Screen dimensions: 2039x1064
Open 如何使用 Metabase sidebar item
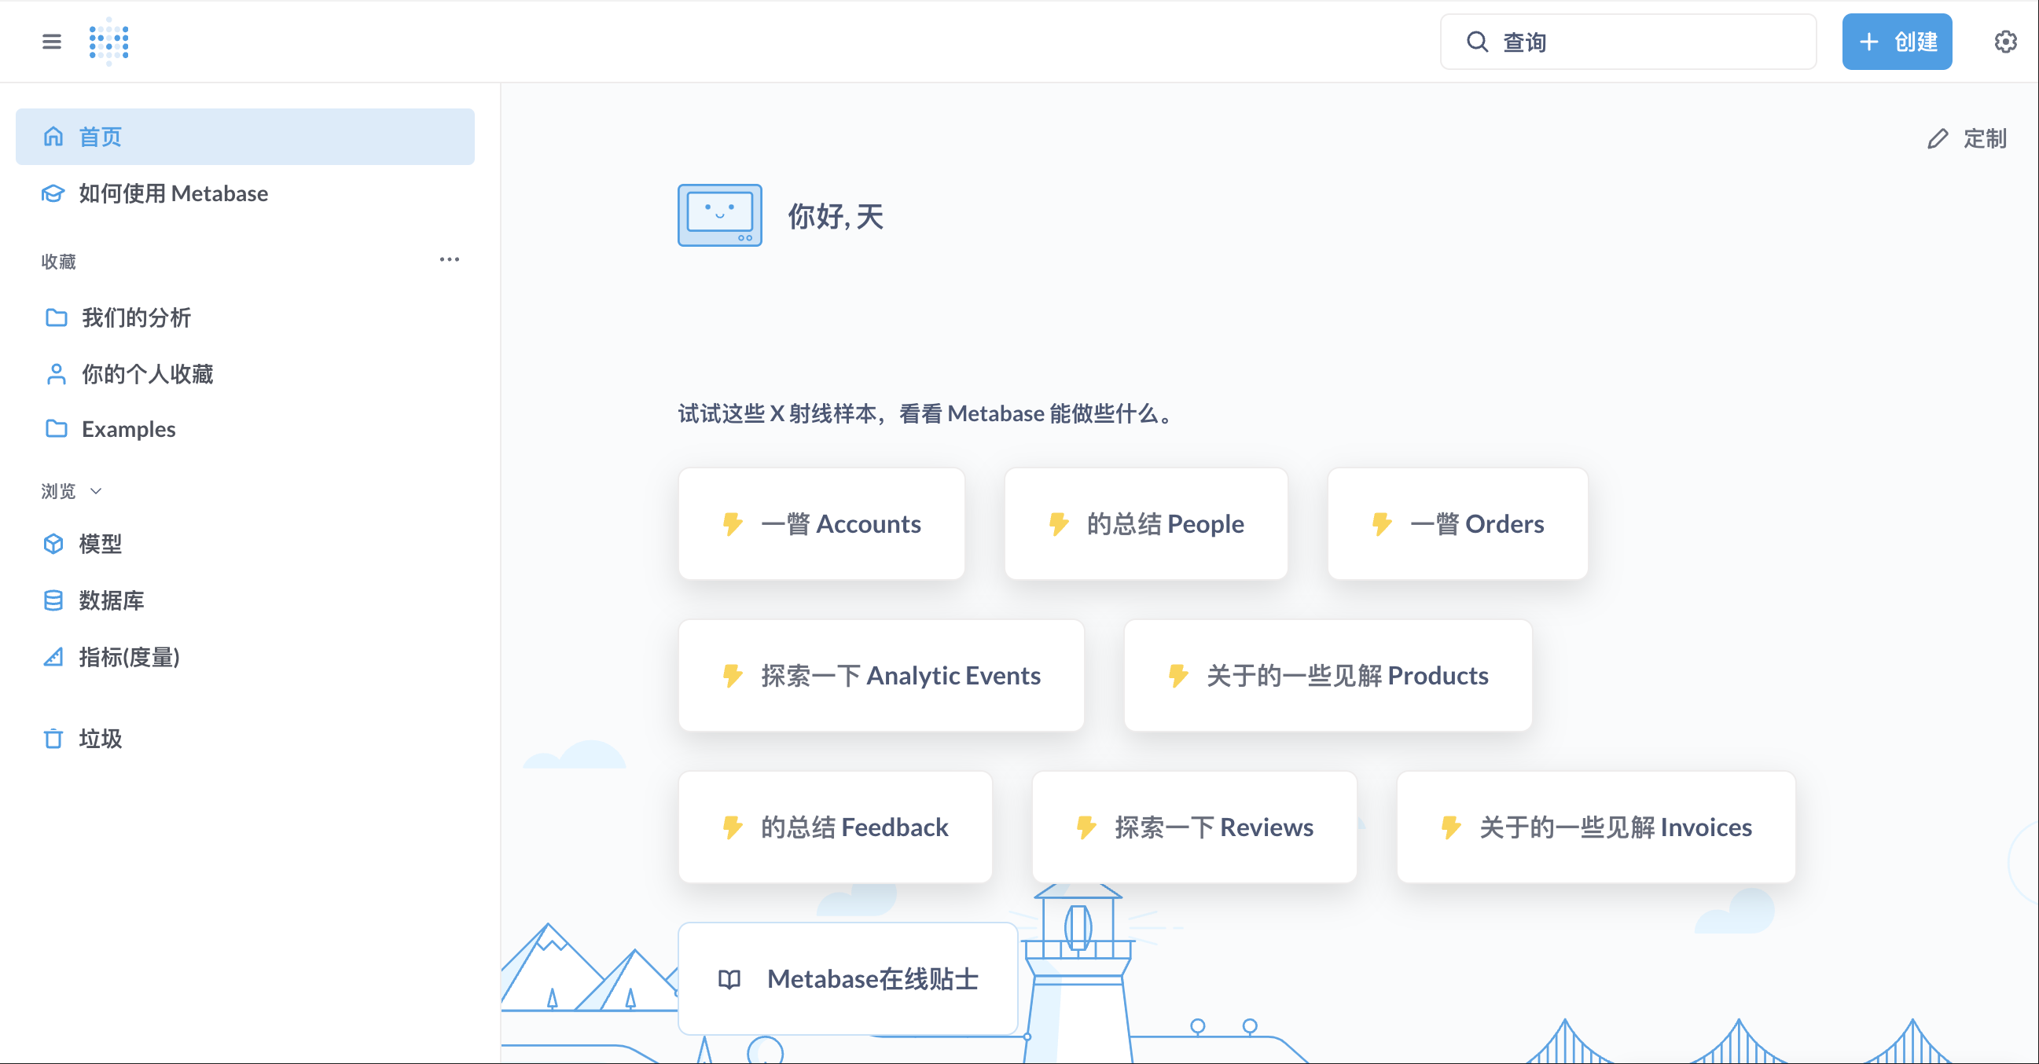173,194
